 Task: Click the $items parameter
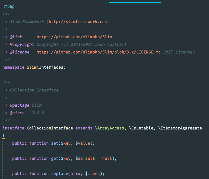coord(92,174)
